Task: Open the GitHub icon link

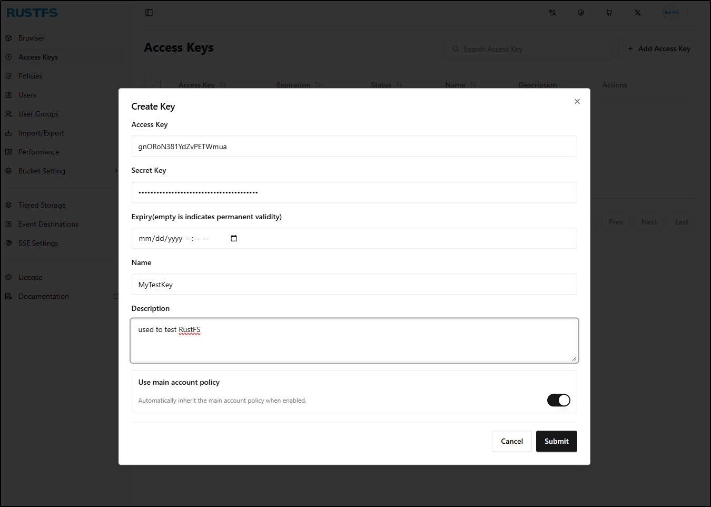Action: 609,13
